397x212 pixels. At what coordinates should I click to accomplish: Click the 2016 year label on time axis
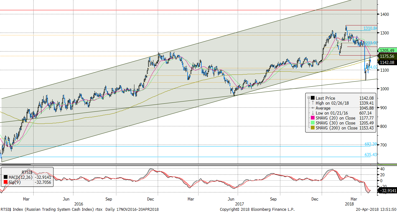(78, 204)
